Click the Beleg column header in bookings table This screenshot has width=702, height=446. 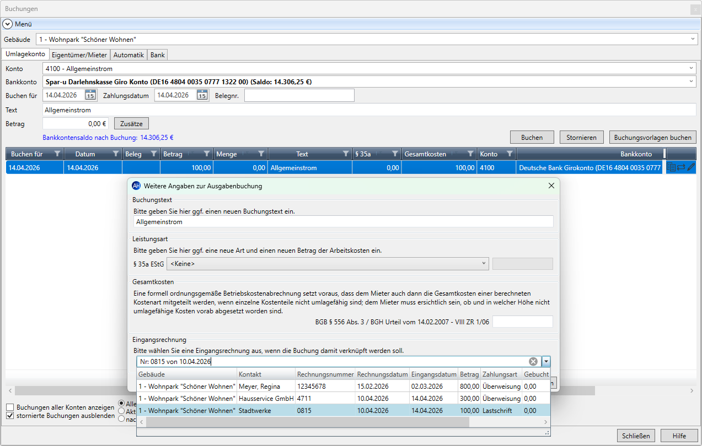(x=141, y=154)
